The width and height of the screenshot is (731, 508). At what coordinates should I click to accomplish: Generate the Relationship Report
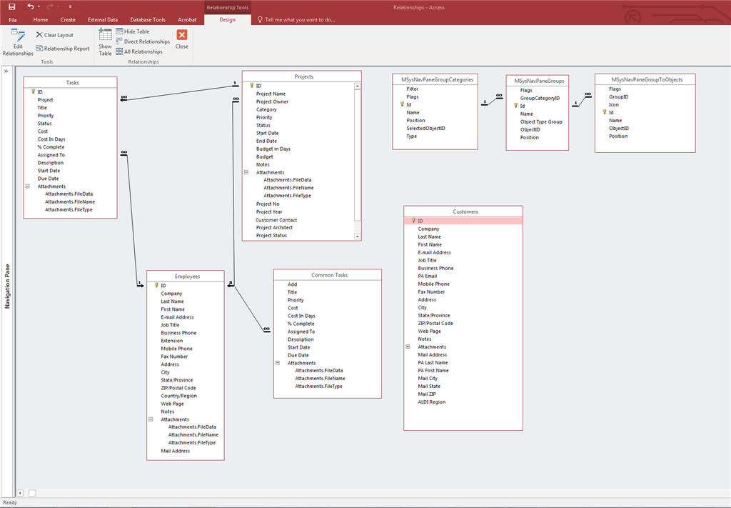click(x=63, y=49)
